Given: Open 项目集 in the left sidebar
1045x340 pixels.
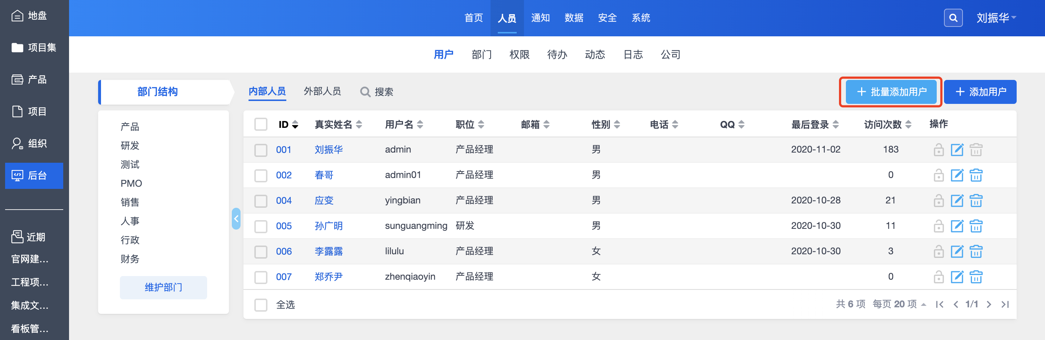Looking at the screenshot, I should pos(34,48).
